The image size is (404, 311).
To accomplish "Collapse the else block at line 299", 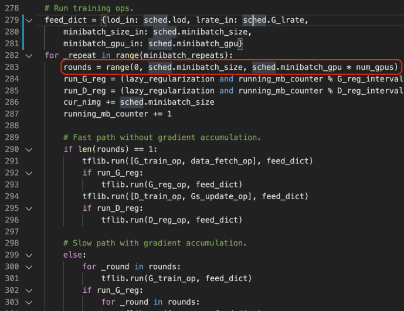I will 29,255.
